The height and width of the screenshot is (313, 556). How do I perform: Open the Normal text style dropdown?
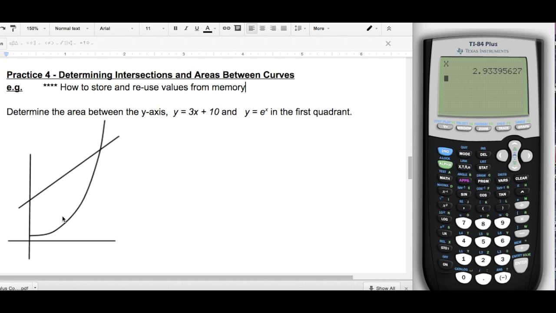pos(72,28)
